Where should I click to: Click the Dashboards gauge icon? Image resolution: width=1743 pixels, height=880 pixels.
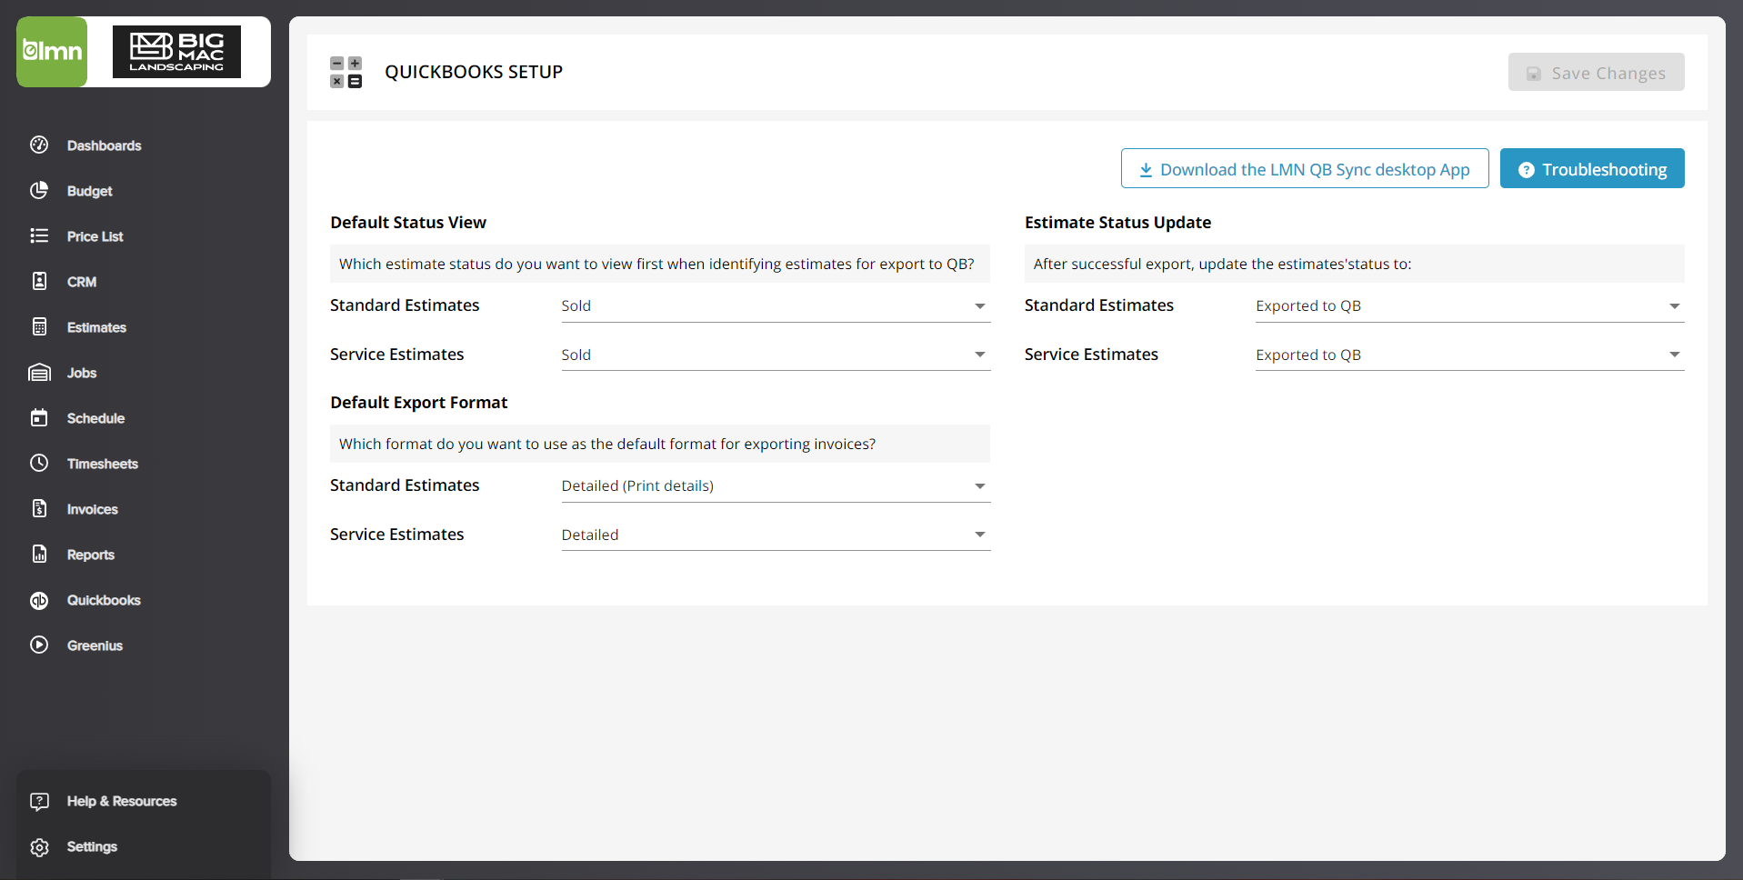(x=39, y=145)
